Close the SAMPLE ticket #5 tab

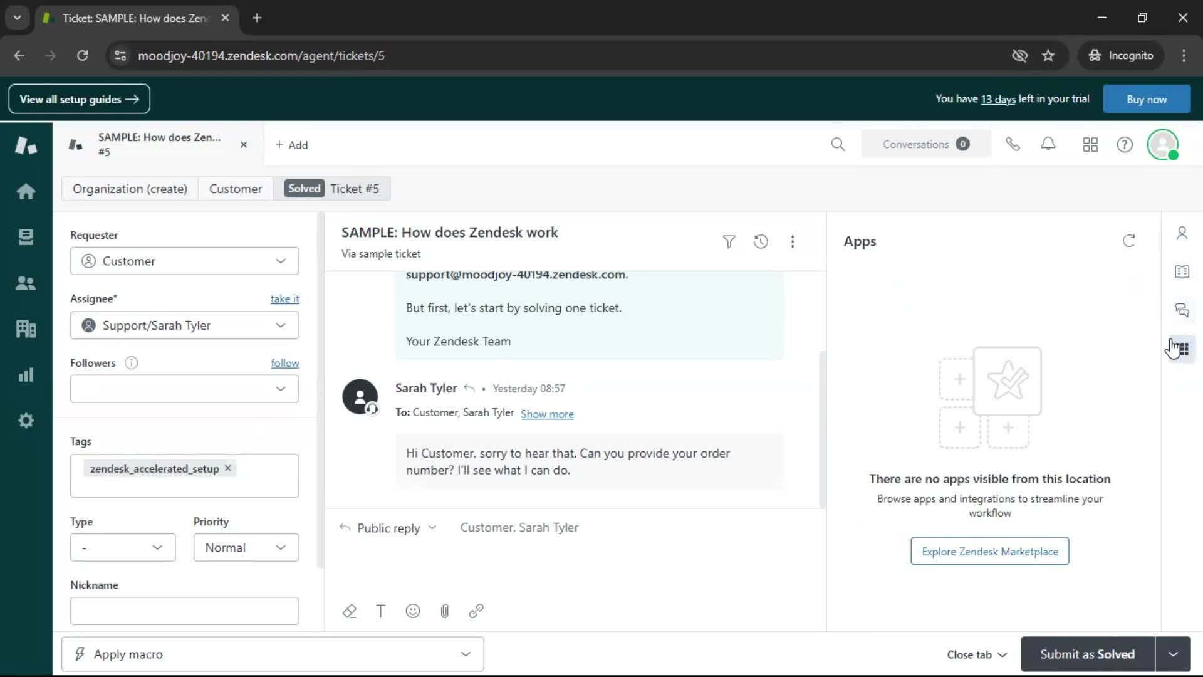244,145
